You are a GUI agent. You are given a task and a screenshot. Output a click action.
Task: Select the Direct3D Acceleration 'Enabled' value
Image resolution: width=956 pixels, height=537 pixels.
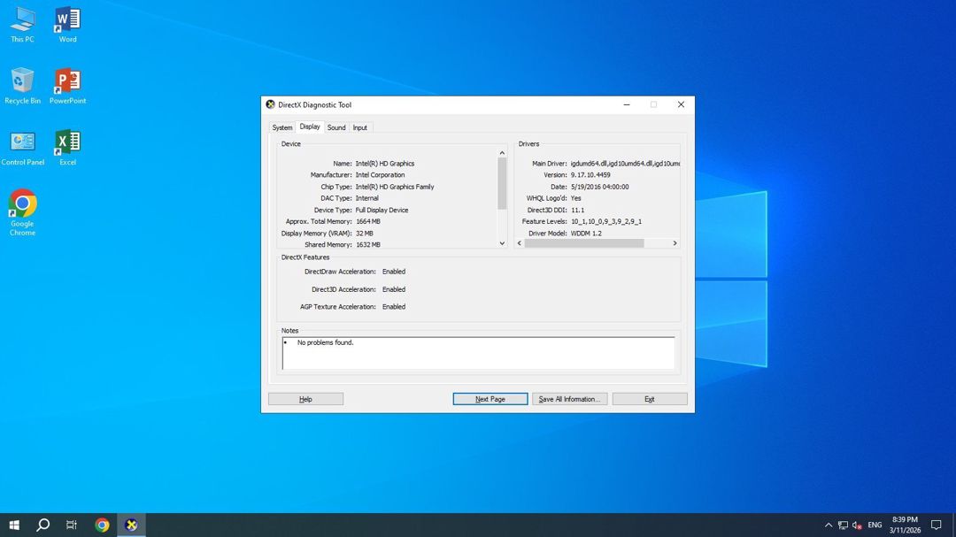394,289
